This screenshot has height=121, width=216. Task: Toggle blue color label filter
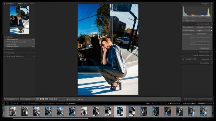click(189, 104)
